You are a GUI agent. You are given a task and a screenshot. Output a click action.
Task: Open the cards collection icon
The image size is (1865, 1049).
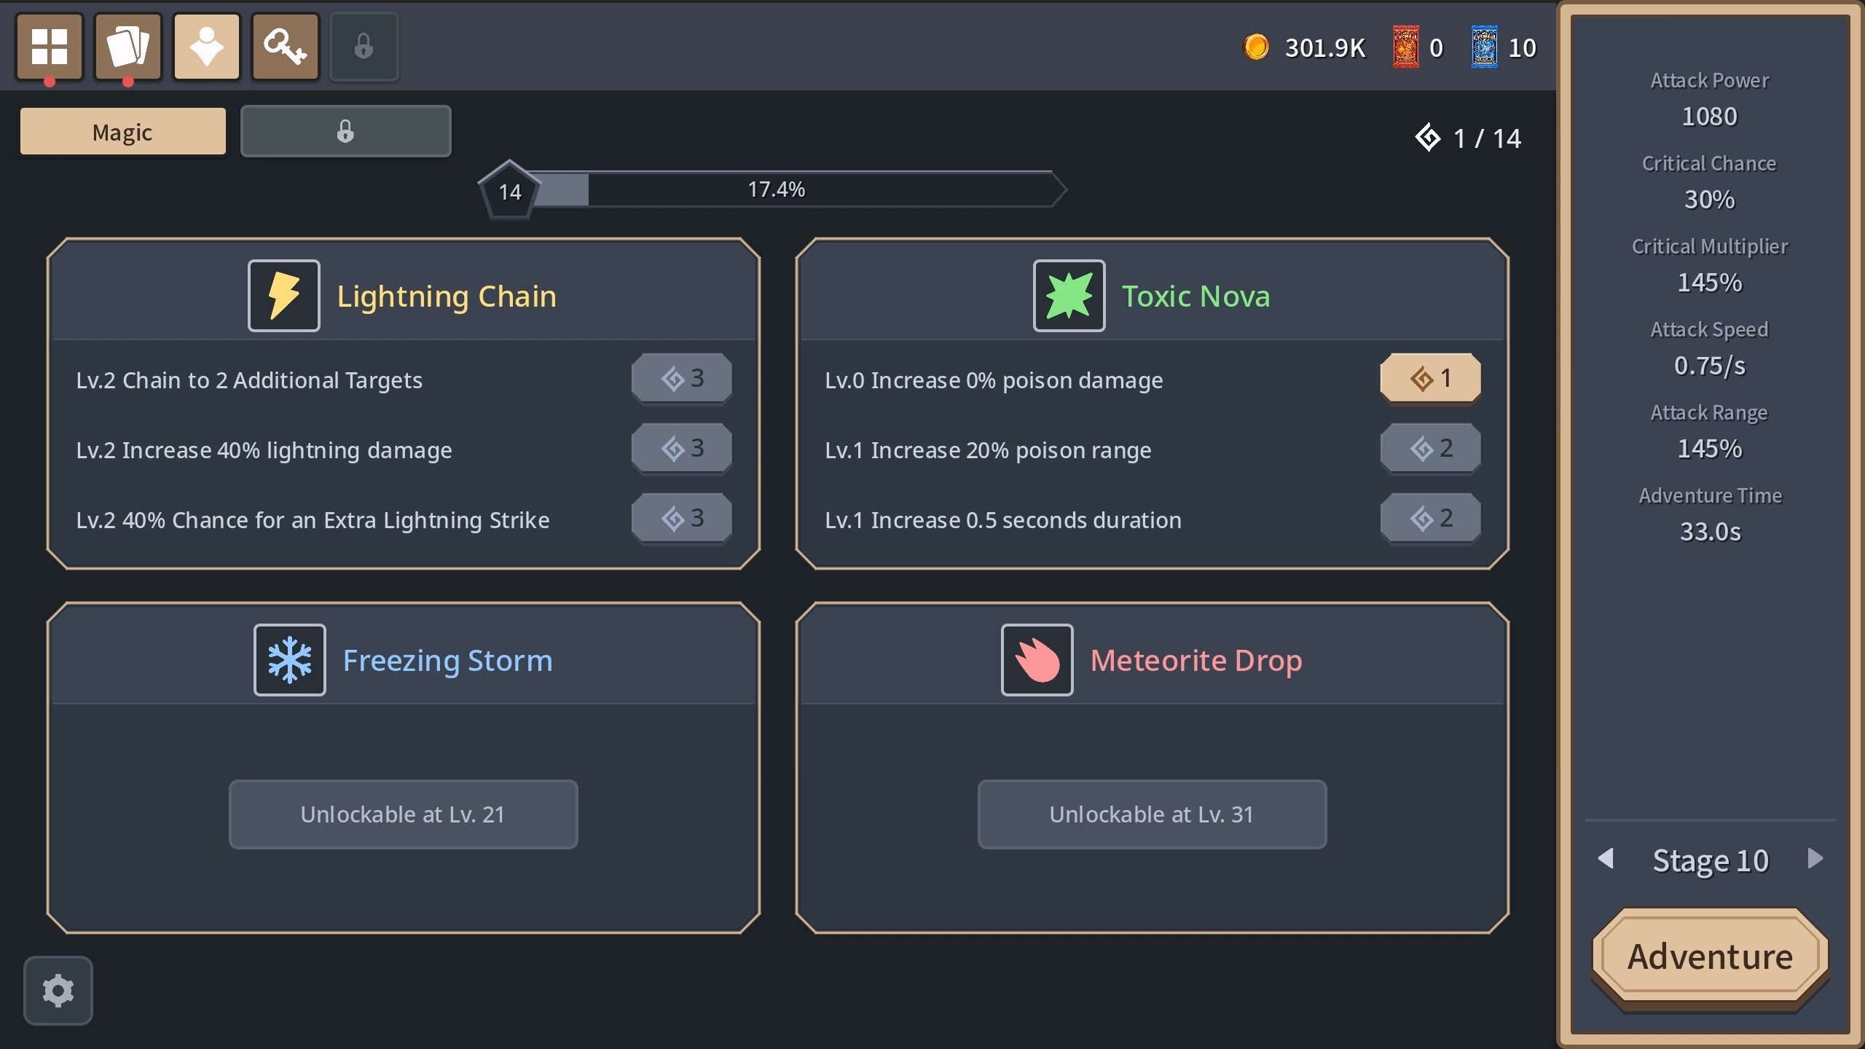127,47
